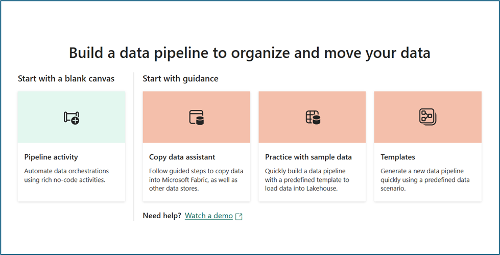Click the Practice with sample data table icon
500x255 pixels.
point(313,117)
